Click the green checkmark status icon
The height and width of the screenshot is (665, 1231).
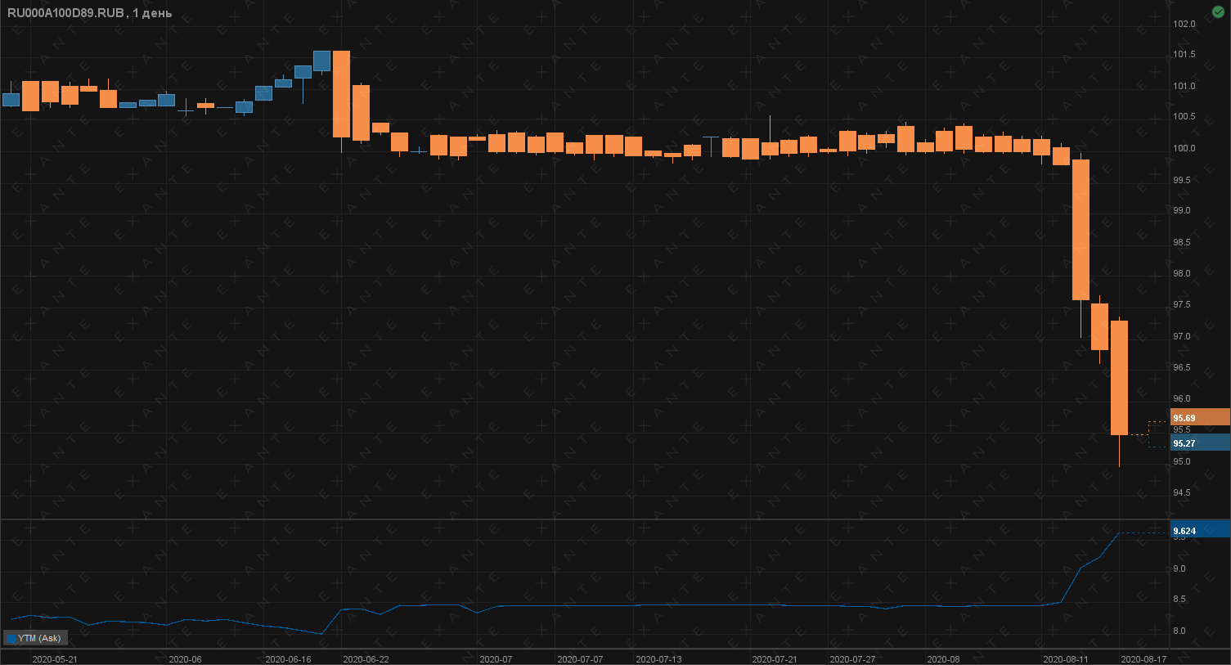click(1217, 11)
